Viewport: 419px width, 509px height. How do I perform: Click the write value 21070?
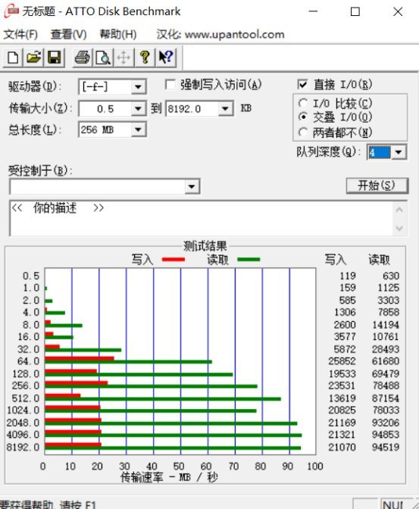(x=342, y=447)
